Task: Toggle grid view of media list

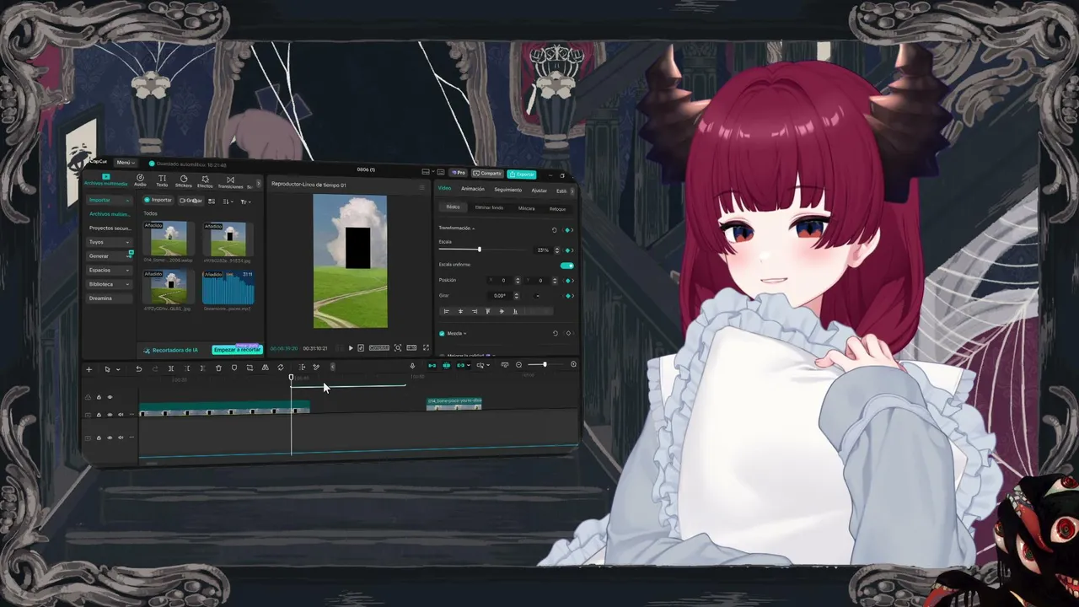Action: tap(212, 201)
